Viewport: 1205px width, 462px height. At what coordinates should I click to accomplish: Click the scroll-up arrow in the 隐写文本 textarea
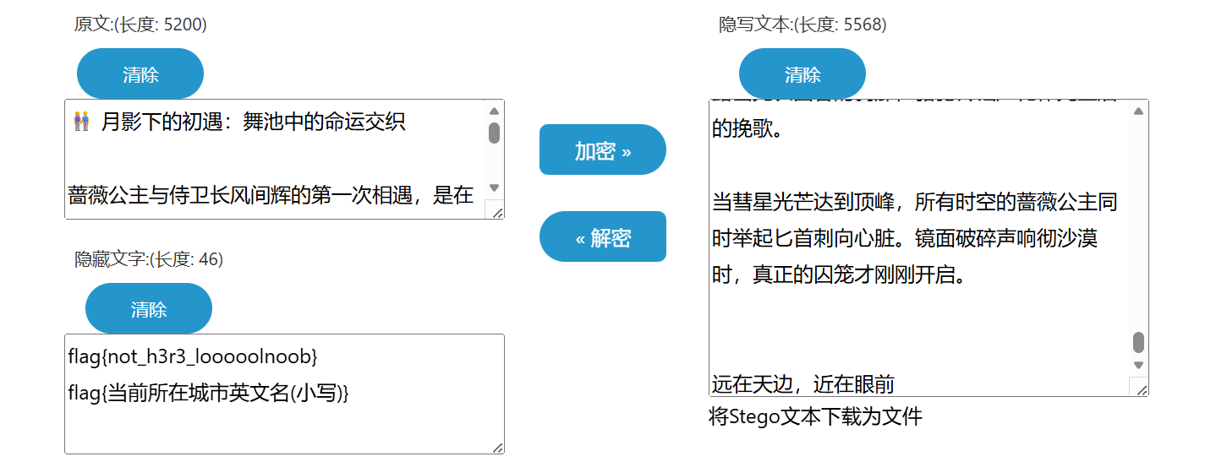point(1138,111)
